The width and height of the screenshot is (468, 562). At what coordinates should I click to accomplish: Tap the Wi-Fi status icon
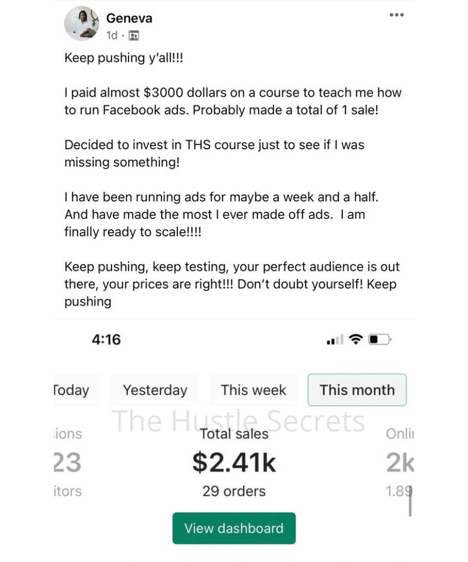[x=356, y=339]
